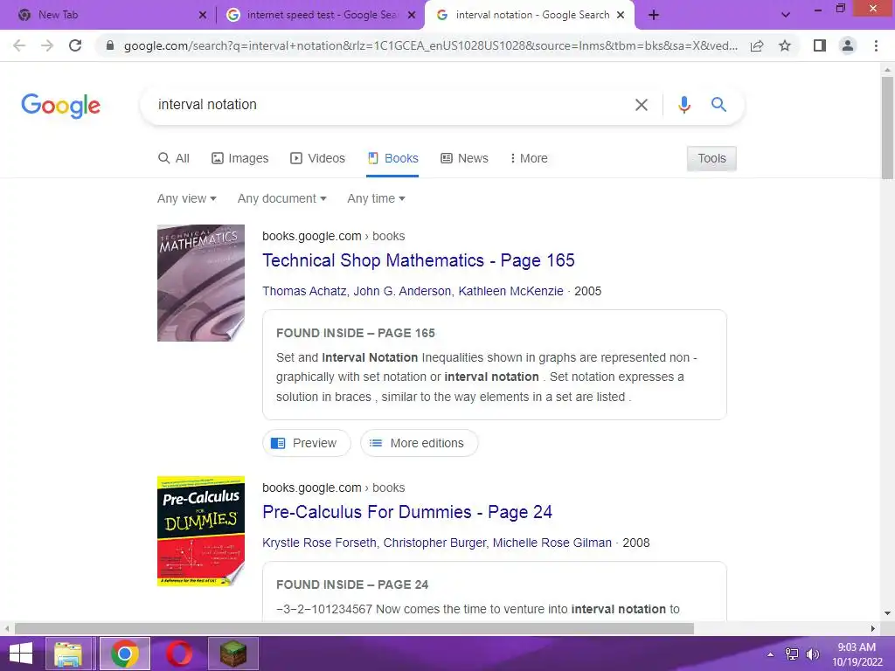
Task: Preview the Technical Shop Mathematics book
Action: coord(307,443)
